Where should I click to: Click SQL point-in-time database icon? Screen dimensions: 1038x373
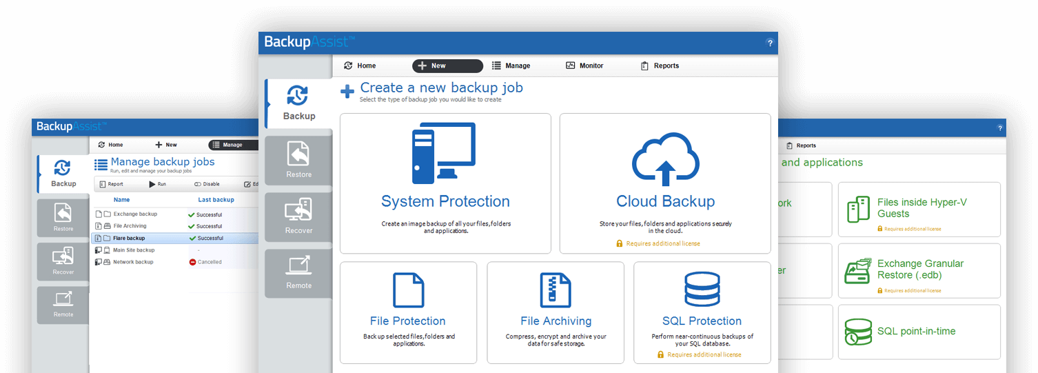(x=858, y=332)
